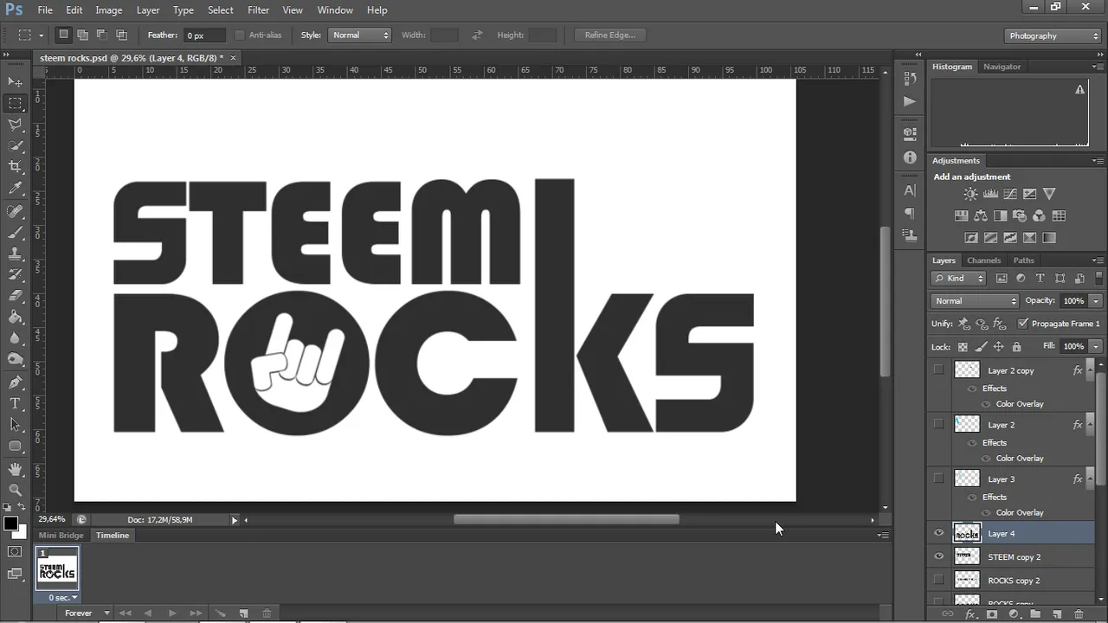
Task: Select the Pen tool
Action: [x=15, y=382]
